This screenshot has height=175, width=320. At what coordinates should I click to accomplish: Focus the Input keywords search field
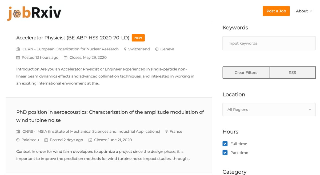(x=269, y=43)
